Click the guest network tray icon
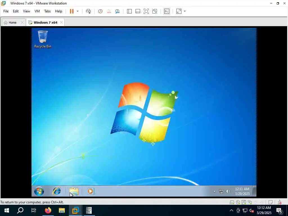Image resolution: width=288 pixels, height=216 pixels. pos(221,191)
